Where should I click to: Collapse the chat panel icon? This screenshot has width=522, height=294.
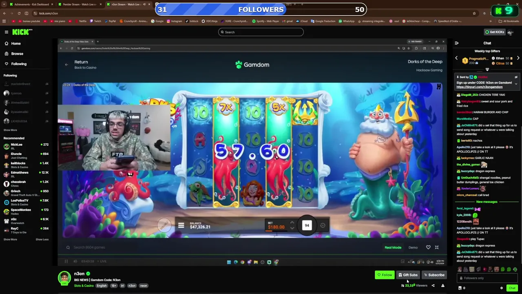[456, 43]
